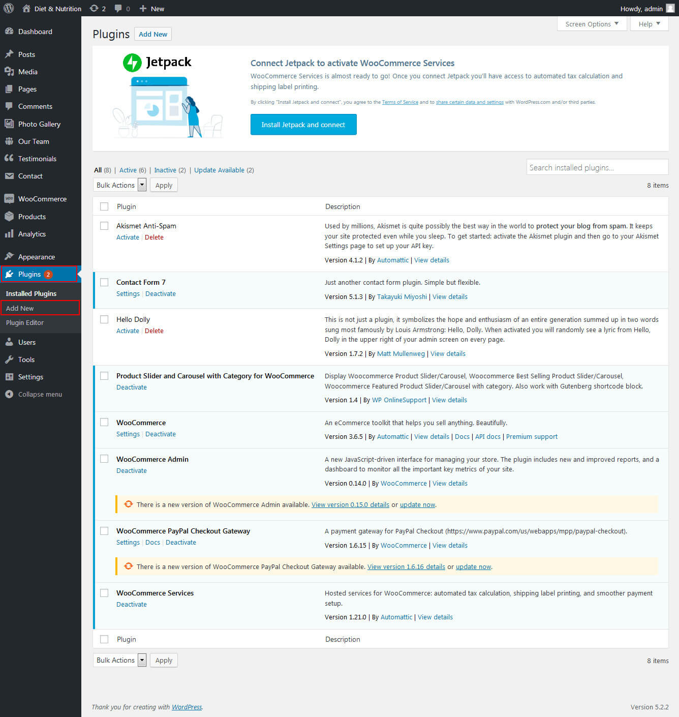Check the Hello Dolly checkbox
Image resolution: width=679 pixels, height=717 pixels.
pos(104,319)
